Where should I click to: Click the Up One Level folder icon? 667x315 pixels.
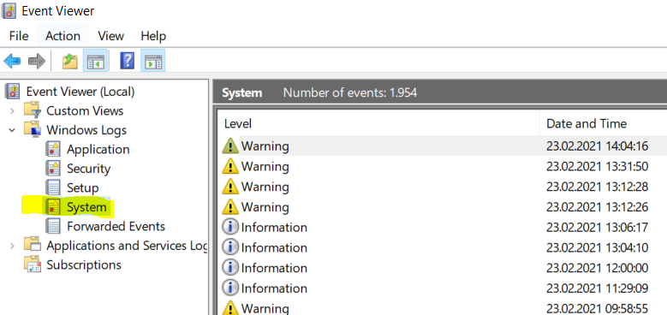(69, 62)
